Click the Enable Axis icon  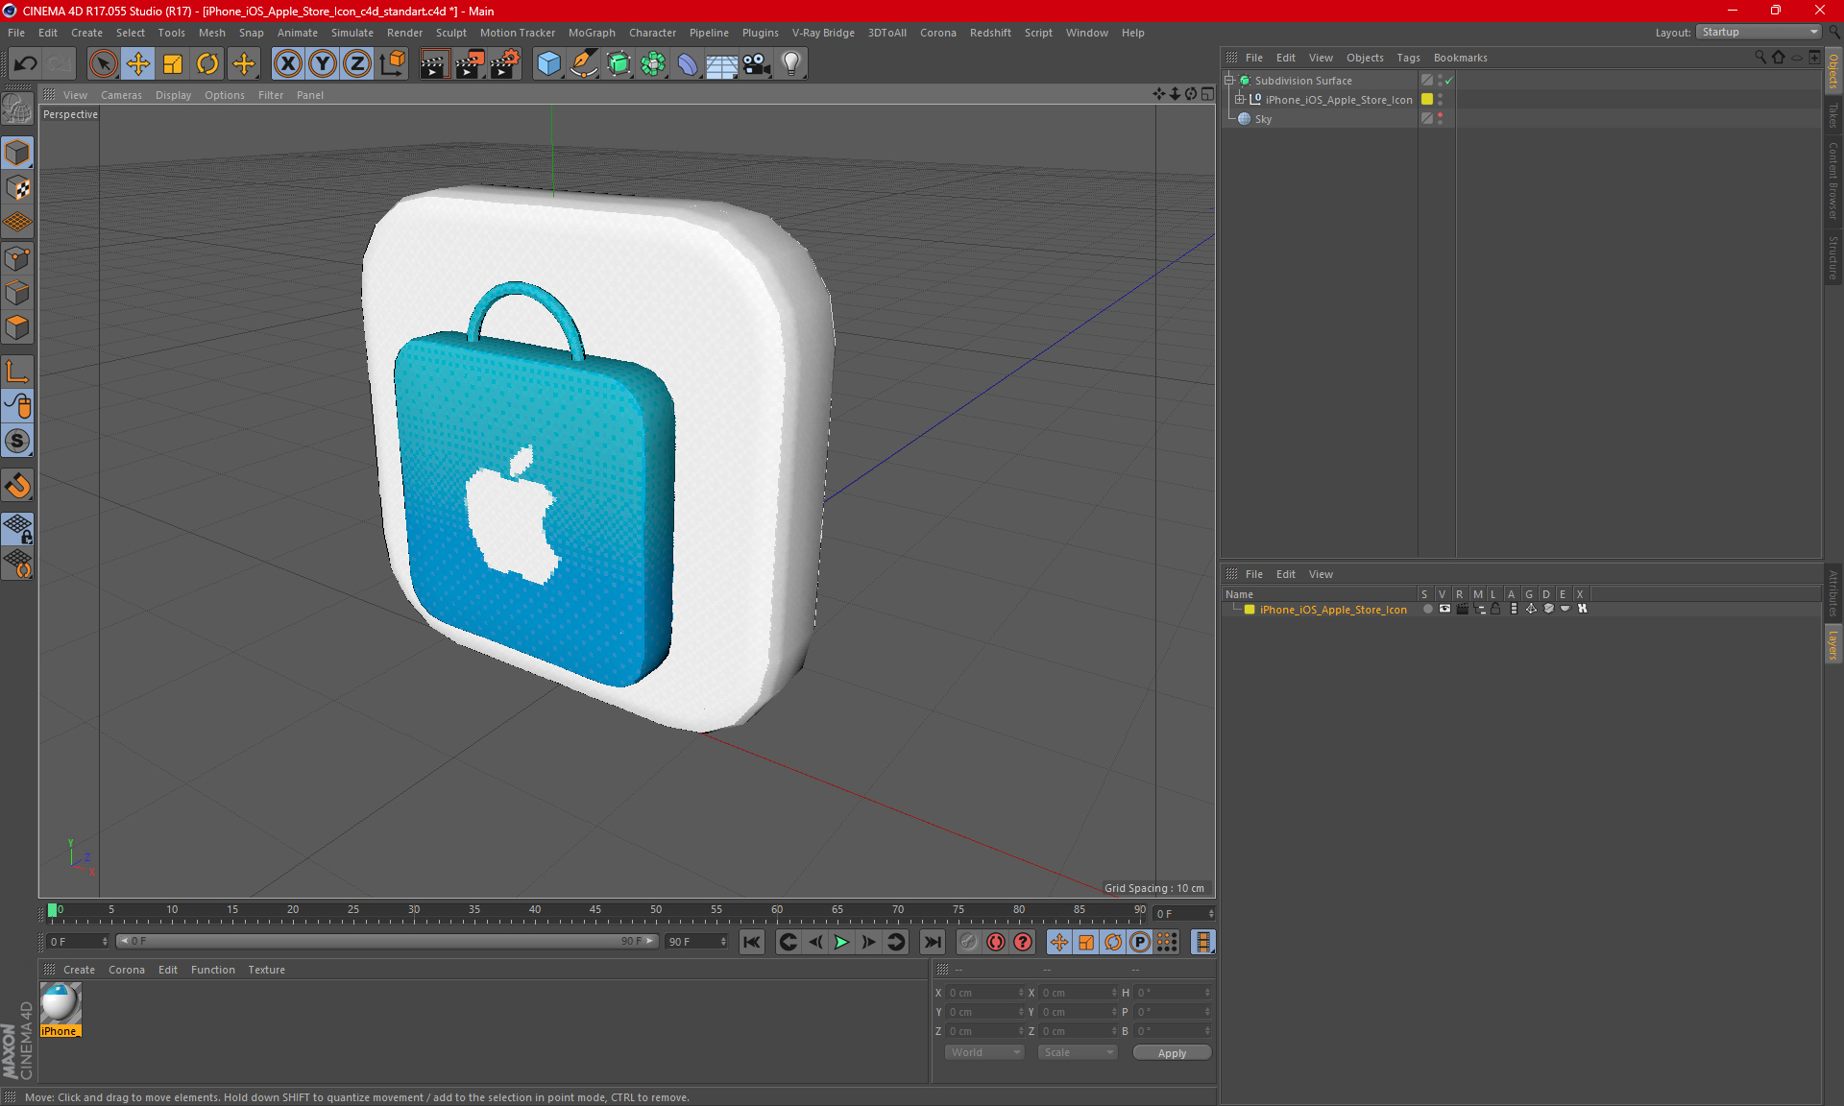point(17,372)
